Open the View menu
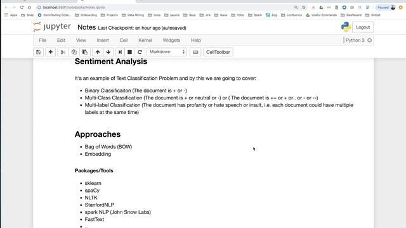Screen dimensions: 406x228 [x=81, y=41]
